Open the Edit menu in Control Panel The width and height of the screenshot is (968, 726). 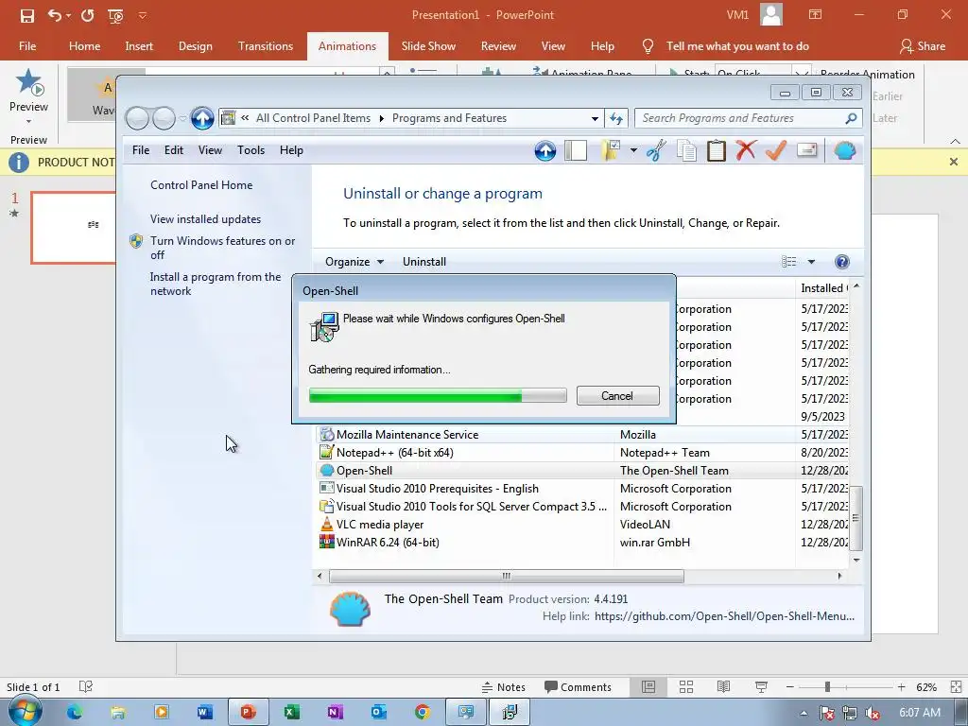[x=174, y=150]
